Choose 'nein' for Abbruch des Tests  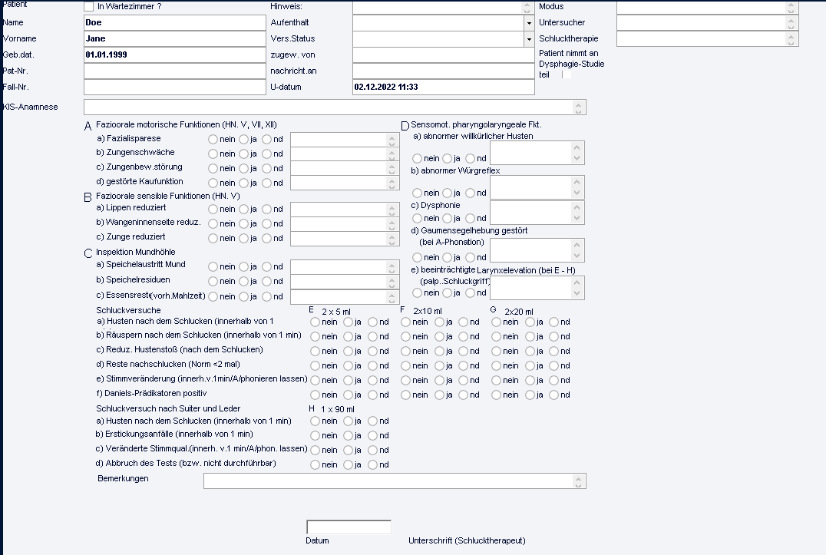(316, 464)
